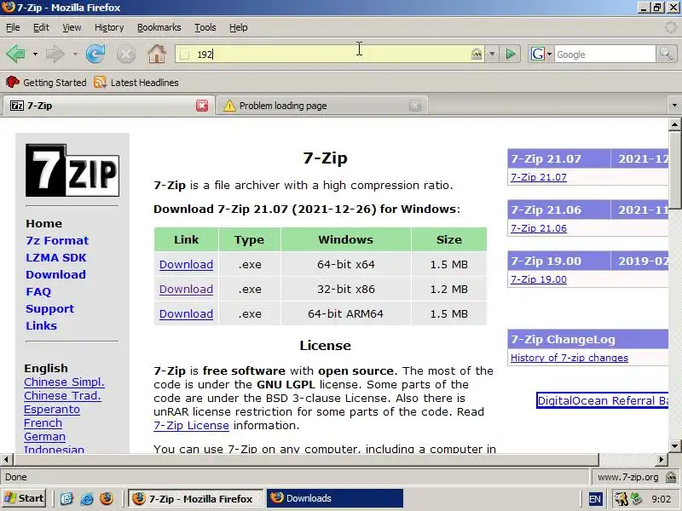Open the 7z Format sidebar link
The image size is (682, 511).
(57, 240)
